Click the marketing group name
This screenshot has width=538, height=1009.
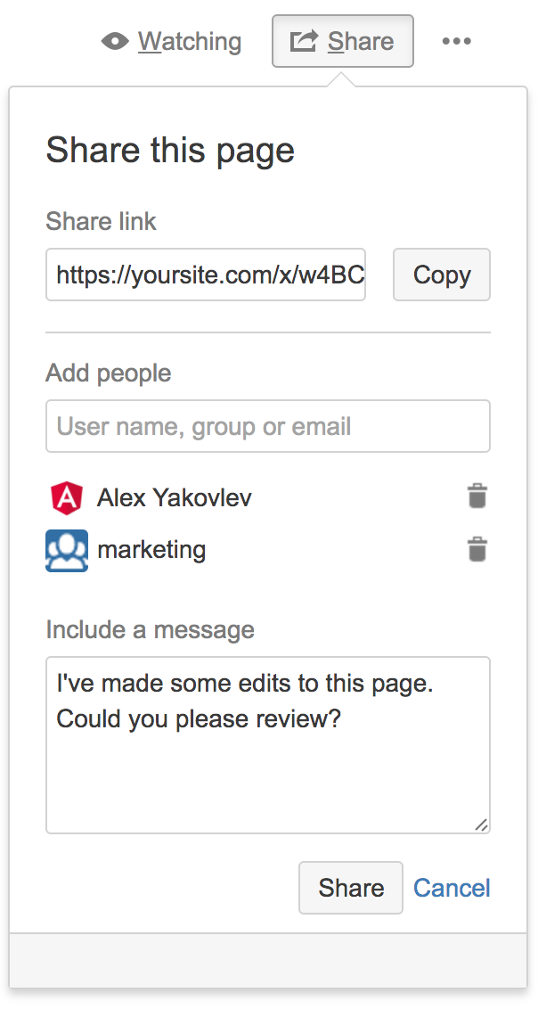pyautogui.click(x=151, y=550)
